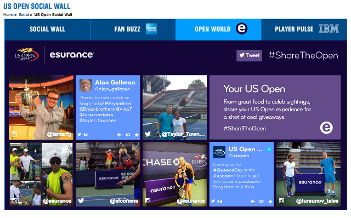Open the Social breadcrumb link
This screenshot has width=351, height=218.
click(x=24, y=15)
